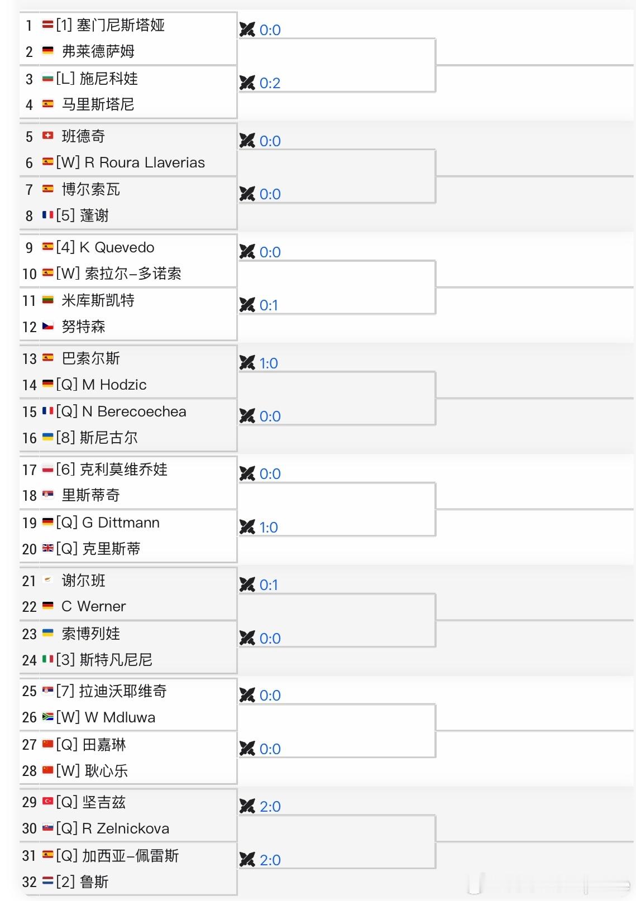Click head-to-head icon for K Quevedo match

tap(247, 252)
